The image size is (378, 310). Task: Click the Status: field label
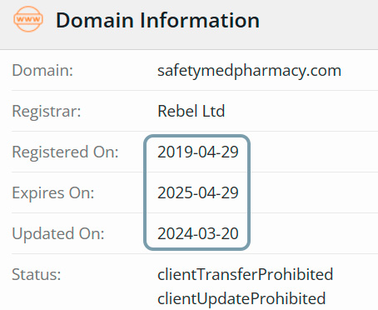37,274
